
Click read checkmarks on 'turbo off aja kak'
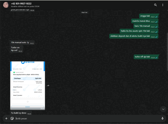[x=156, y=58]
